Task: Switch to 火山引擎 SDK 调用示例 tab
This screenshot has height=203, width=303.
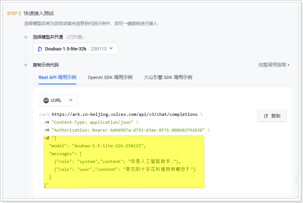Action: (168, 78)
